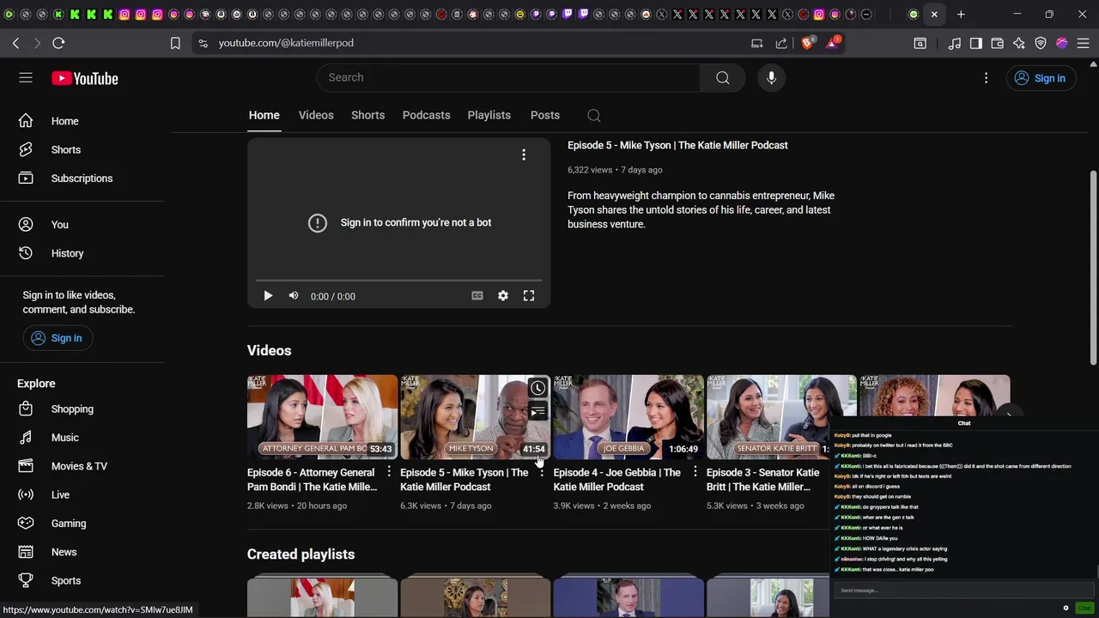Select the channel Home tab
This screenshot has width=1099, height=618.
264,115
